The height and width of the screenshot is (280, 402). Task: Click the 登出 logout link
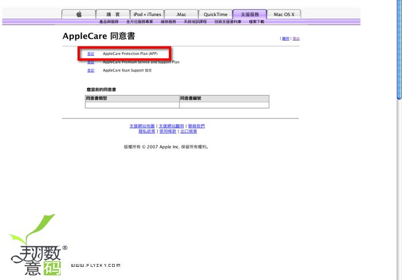tap(296, 38)
